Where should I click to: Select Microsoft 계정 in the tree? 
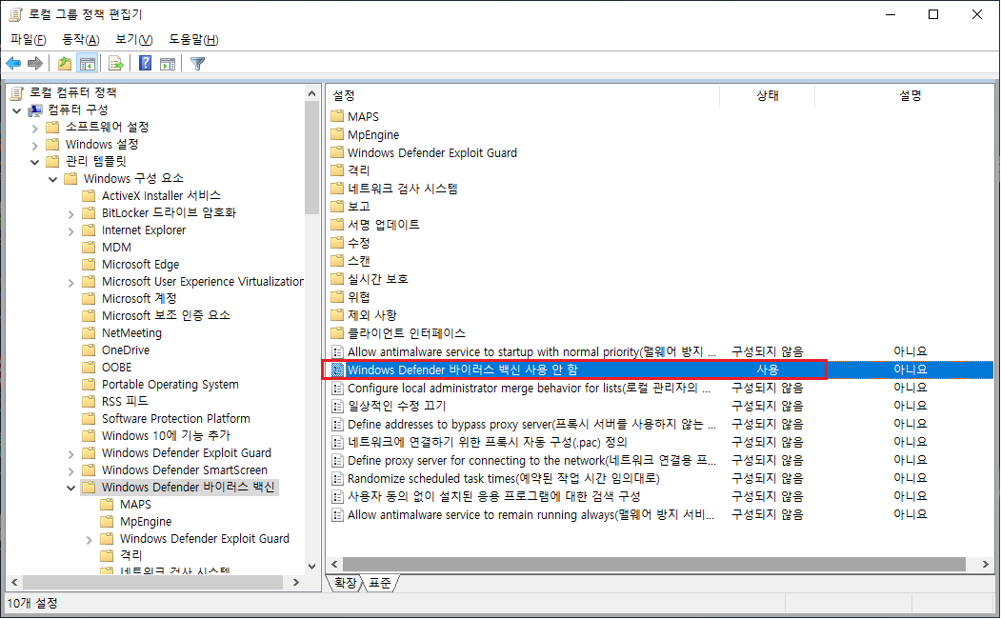point(139,298)
